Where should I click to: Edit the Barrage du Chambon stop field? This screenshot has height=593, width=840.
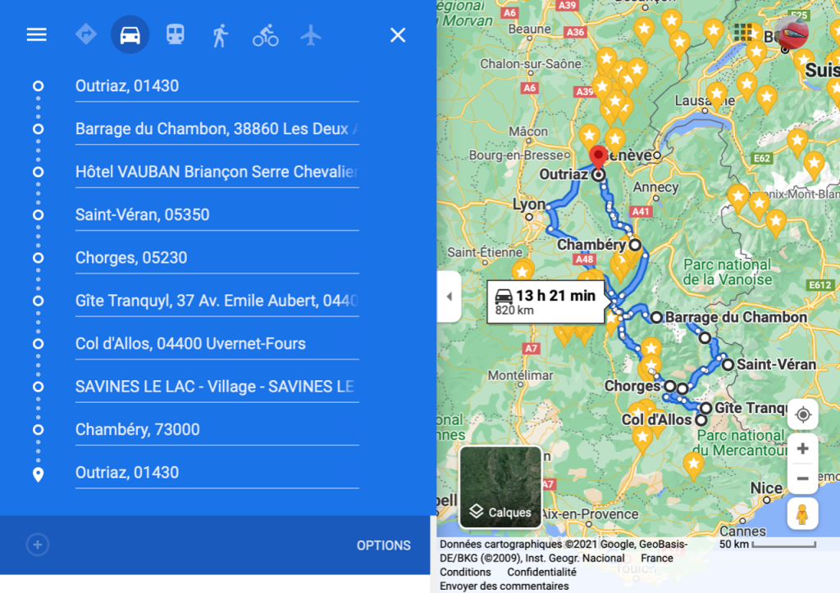pos(217,129)
